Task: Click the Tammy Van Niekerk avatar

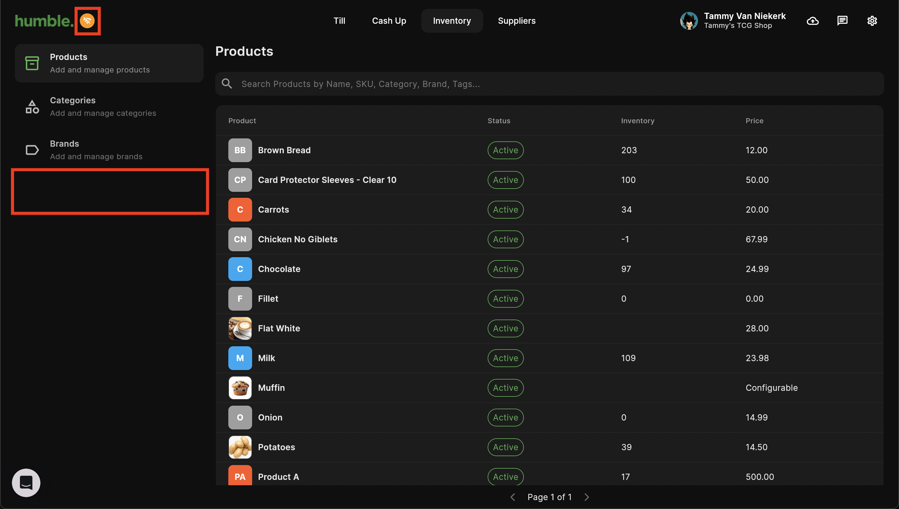Action: [x=689, y=20]
